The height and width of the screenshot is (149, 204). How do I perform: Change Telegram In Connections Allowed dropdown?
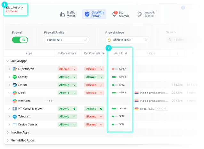[67, 116]
